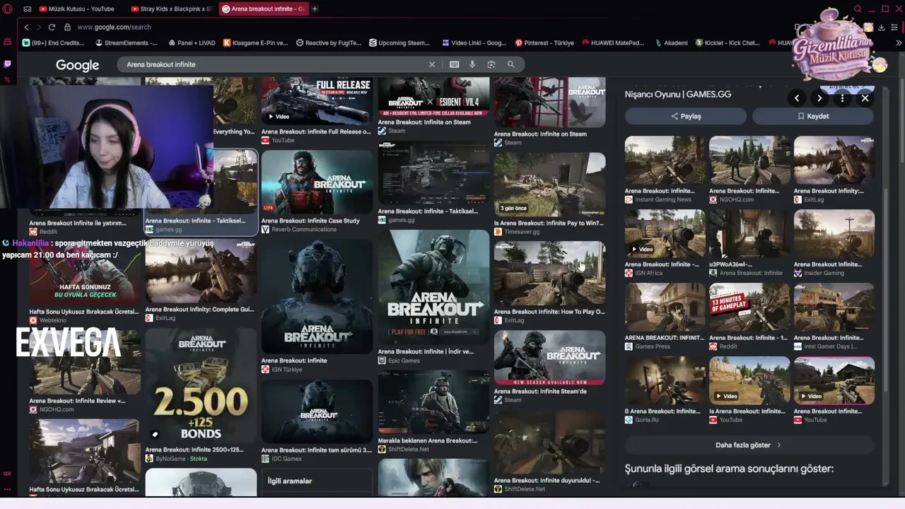Screen dimensions: 905x509
Task: Switch to Stray Kids x Blackpink tab
Action: click(172, 9)
